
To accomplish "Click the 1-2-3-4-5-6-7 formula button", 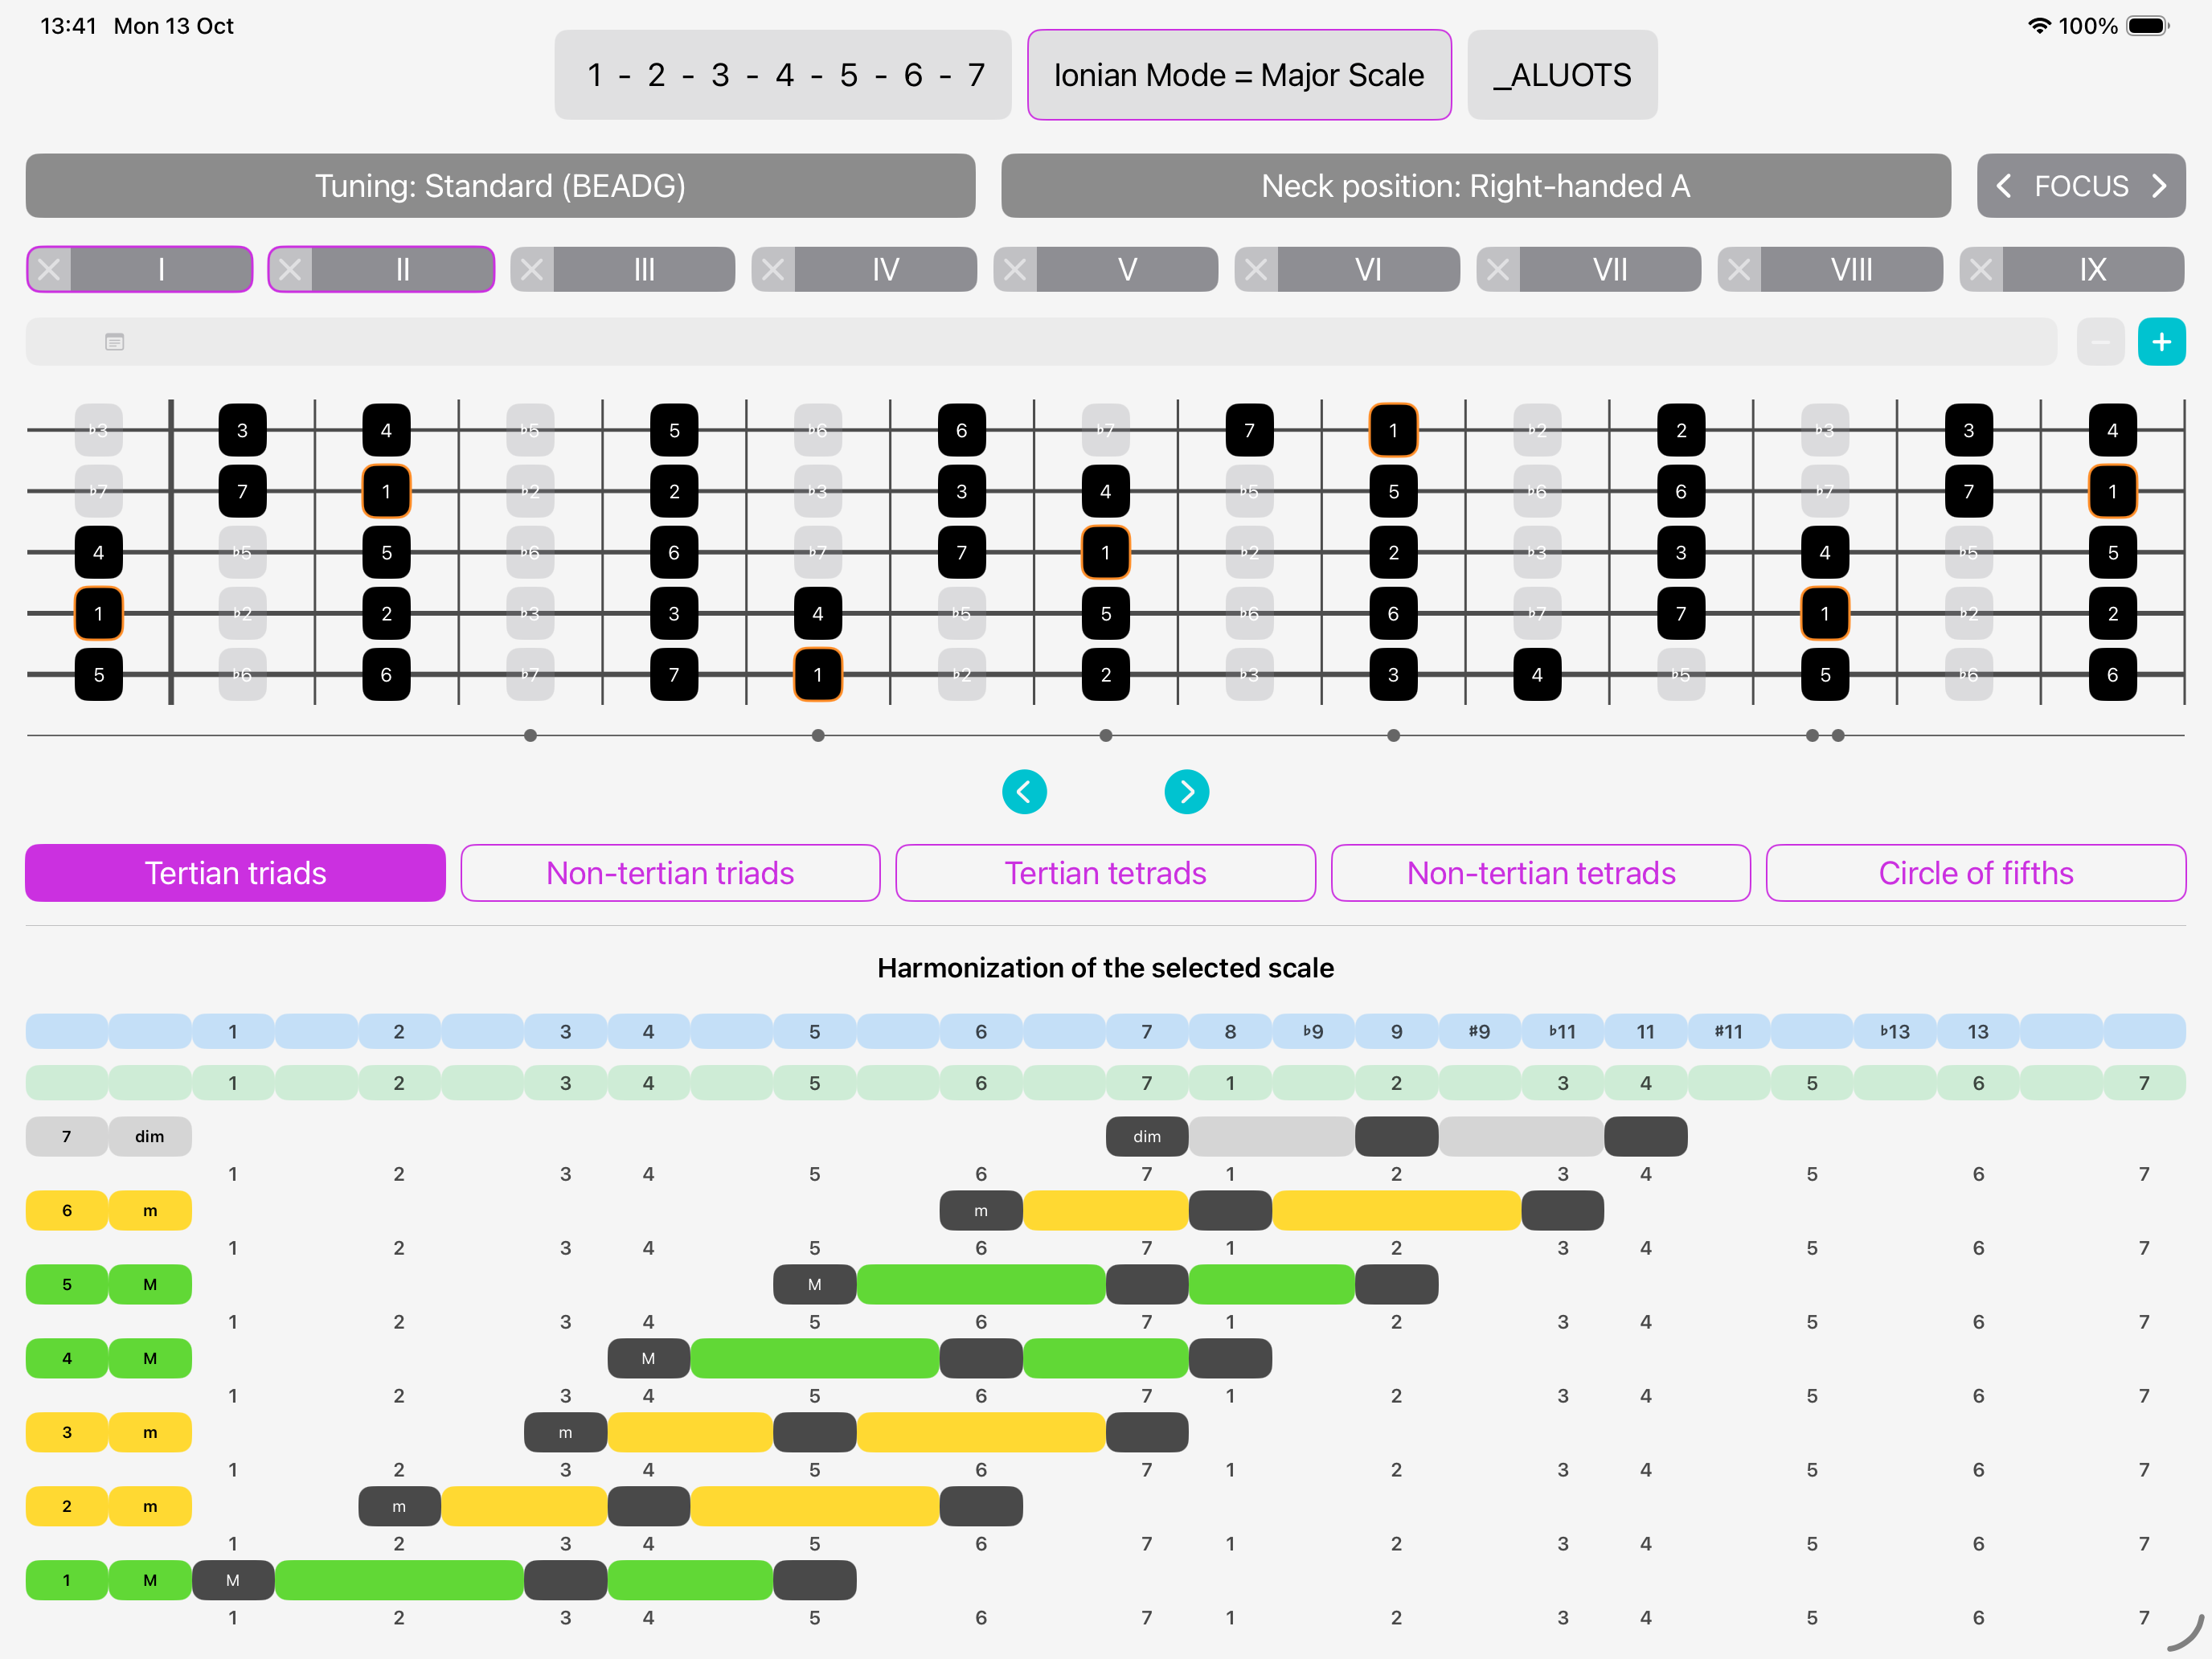I will click(x=783, y=75).
